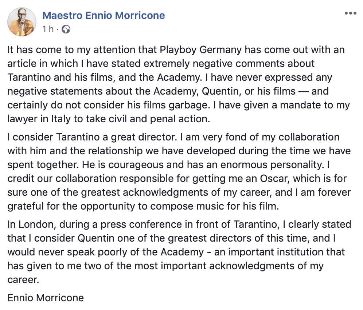Click the words "In London" starting the third paragraph

(x=32, y=224)
